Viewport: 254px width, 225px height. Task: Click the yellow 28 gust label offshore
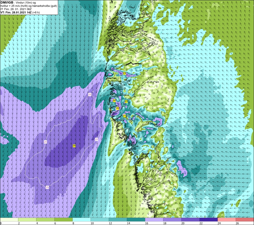[x=74, y=146]
